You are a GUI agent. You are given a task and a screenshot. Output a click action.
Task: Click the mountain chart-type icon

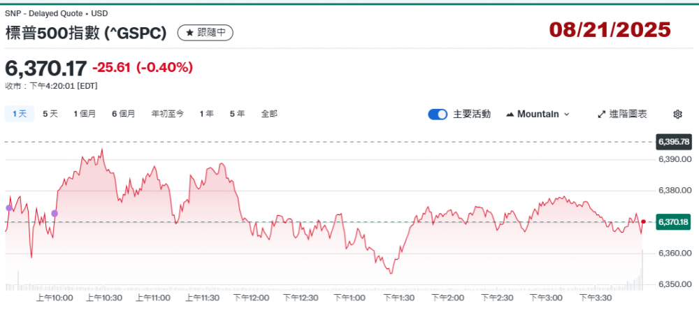click(x=510, y=114)
